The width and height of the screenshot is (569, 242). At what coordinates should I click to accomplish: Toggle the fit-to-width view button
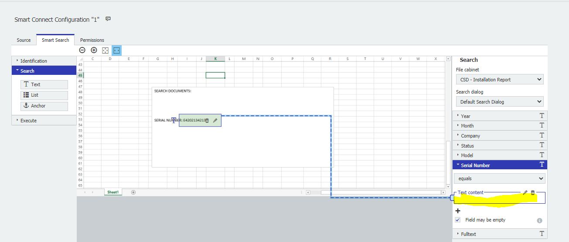point(116,50)
